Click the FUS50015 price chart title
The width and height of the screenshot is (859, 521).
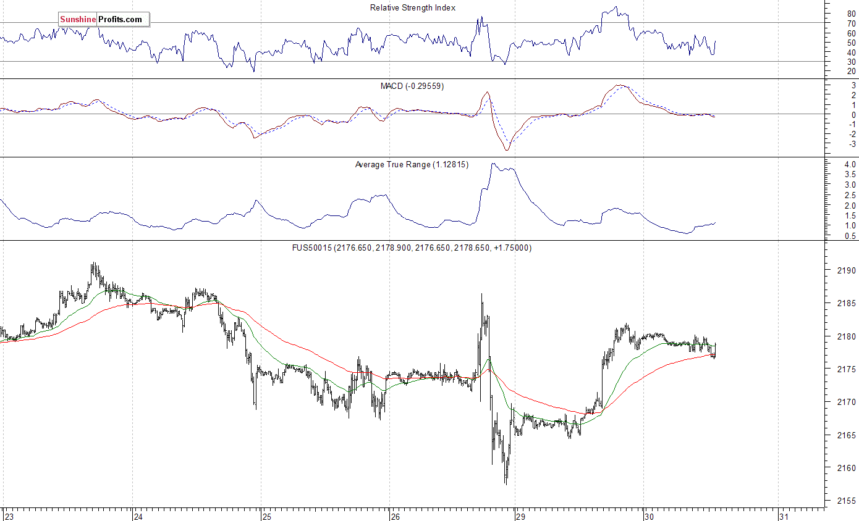(x=412, y=248)
